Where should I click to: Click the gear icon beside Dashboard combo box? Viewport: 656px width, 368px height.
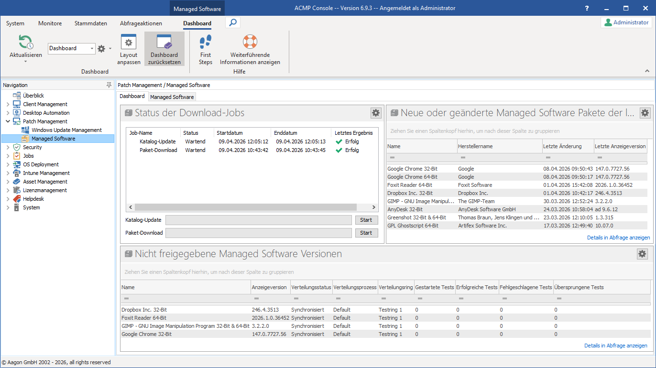[101, 48]
